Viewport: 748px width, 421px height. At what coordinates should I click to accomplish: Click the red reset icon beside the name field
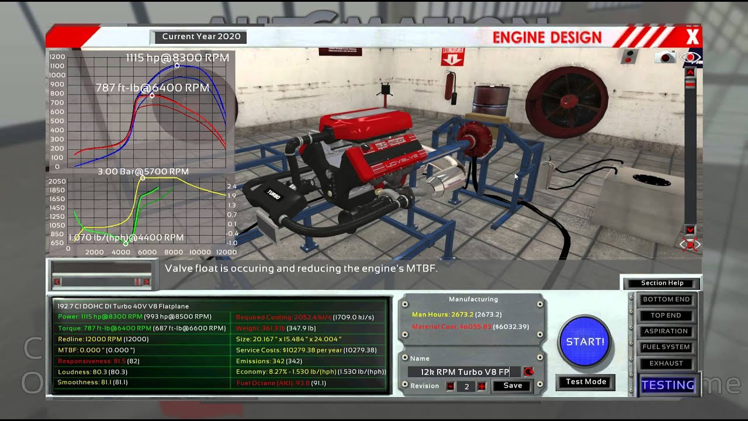coord(529,372)
